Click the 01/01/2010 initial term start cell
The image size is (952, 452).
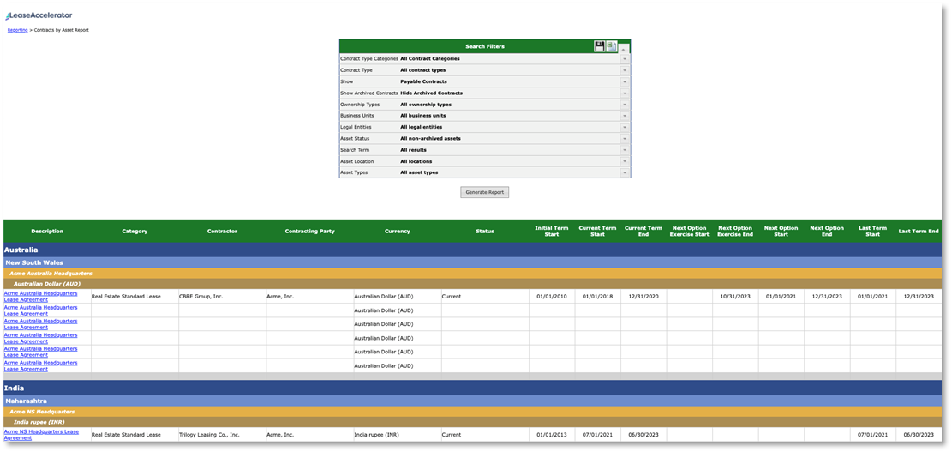[552, 297]
